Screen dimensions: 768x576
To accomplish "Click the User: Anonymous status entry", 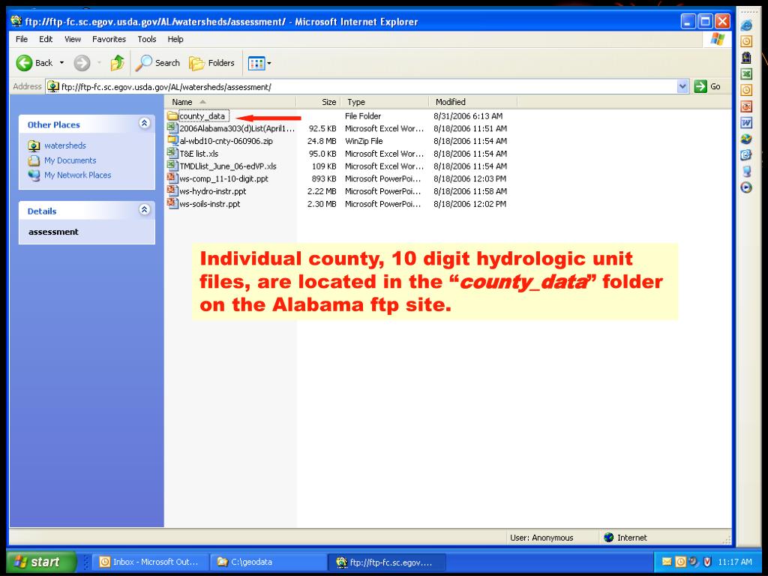I will (x=541, y=538).
